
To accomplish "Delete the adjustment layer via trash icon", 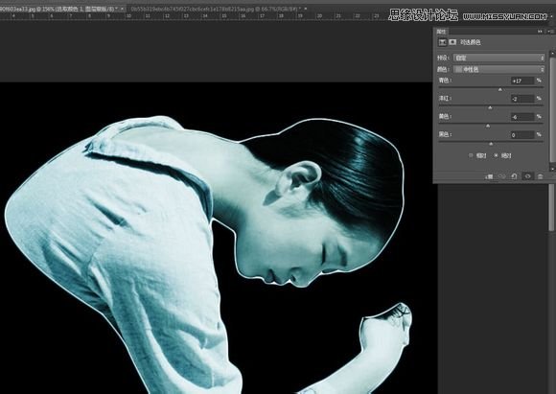I will tap(540, 176).
